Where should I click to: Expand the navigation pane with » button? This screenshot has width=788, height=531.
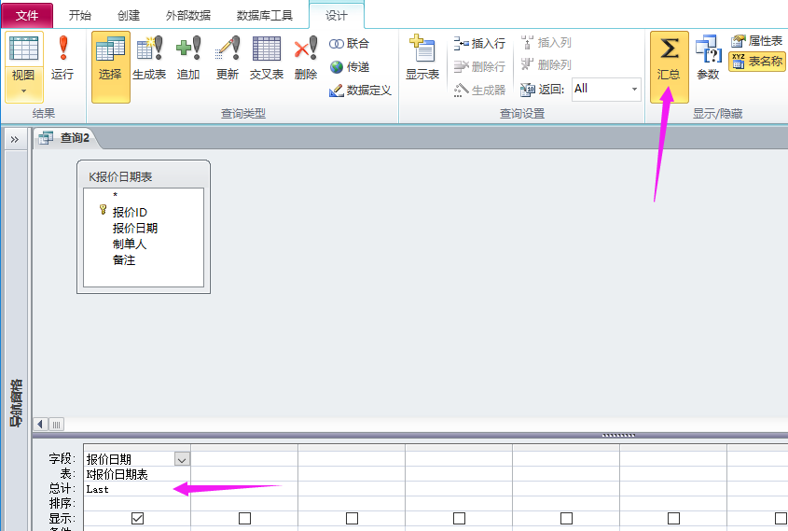tap(15, 139)
